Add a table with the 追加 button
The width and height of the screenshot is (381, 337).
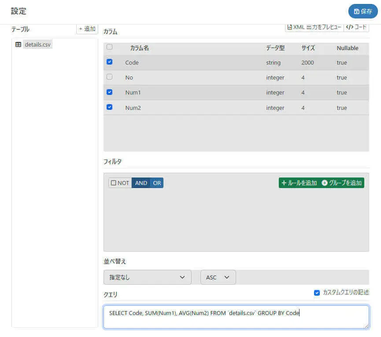[87, 29]
